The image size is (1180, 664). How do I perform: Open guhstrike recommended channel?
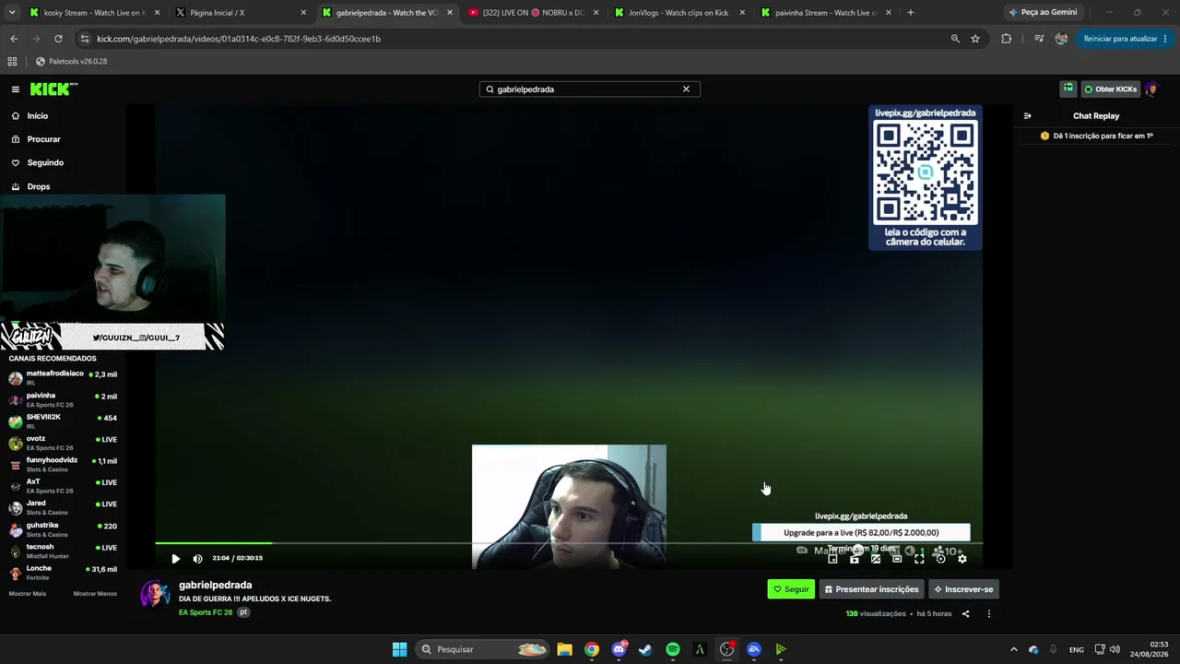(x=63, y=529)
